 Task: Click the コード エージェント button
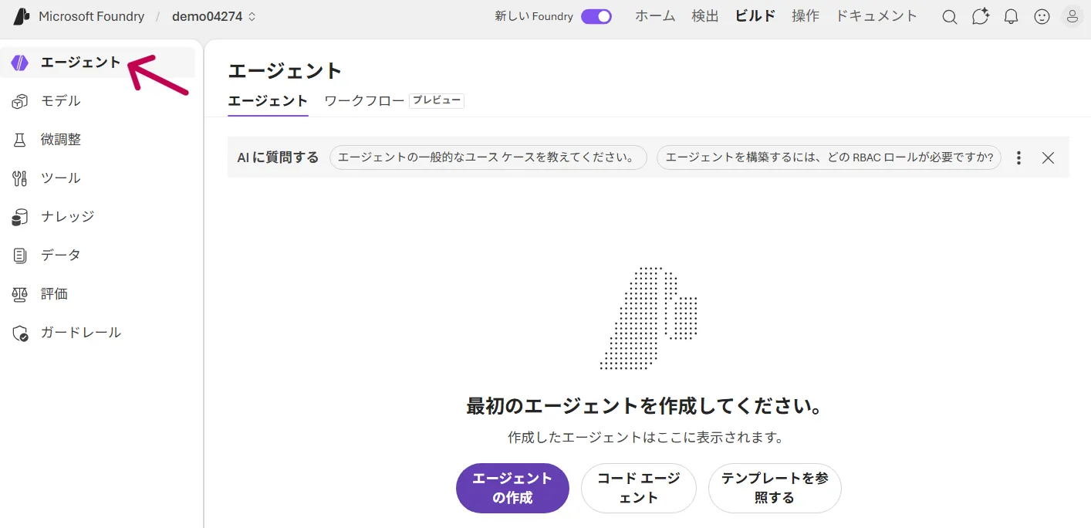(639, 488)
